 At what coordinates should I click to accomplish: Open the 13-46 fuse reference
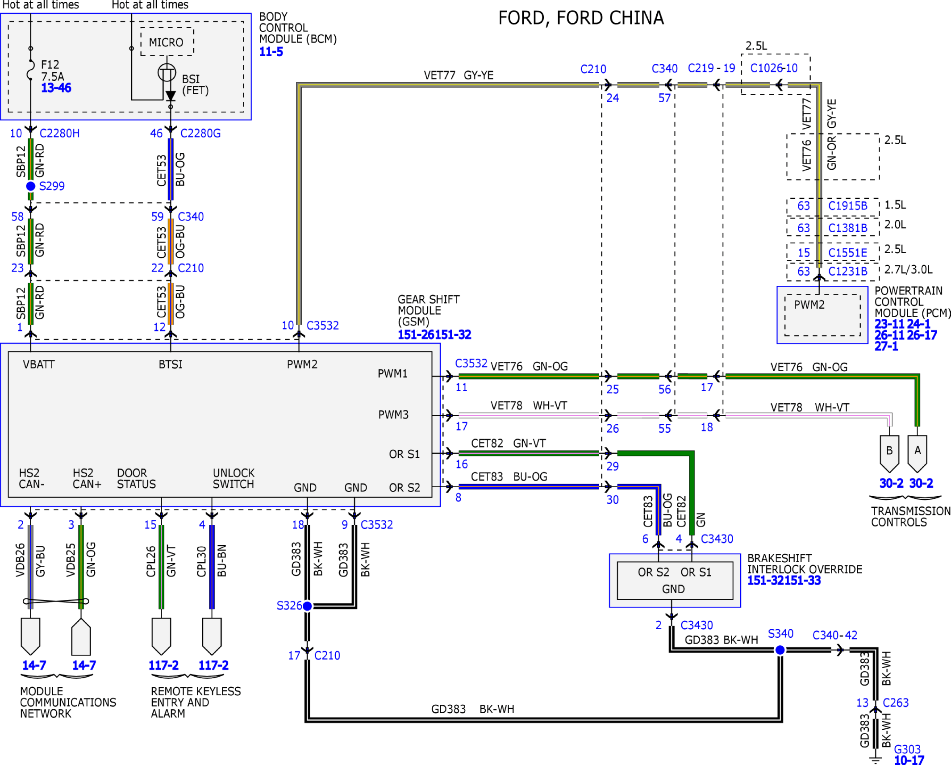[56, 88]
